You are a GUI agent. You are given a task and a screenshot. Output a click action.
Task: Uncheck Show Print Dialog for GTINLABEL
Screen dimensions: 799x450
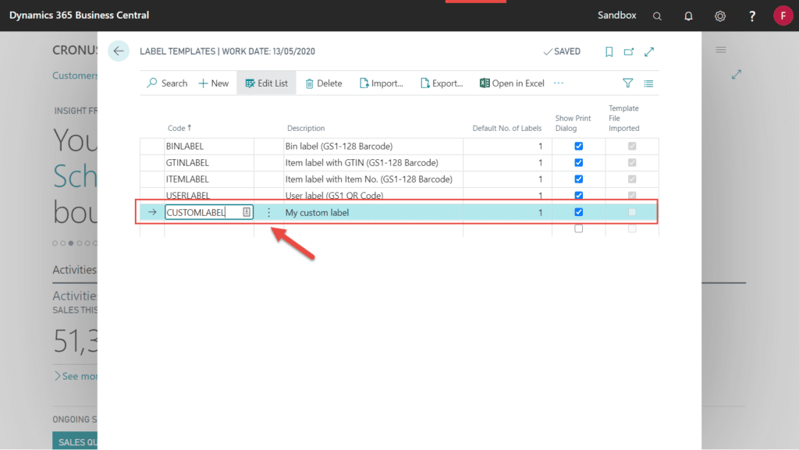pos(578,162)
